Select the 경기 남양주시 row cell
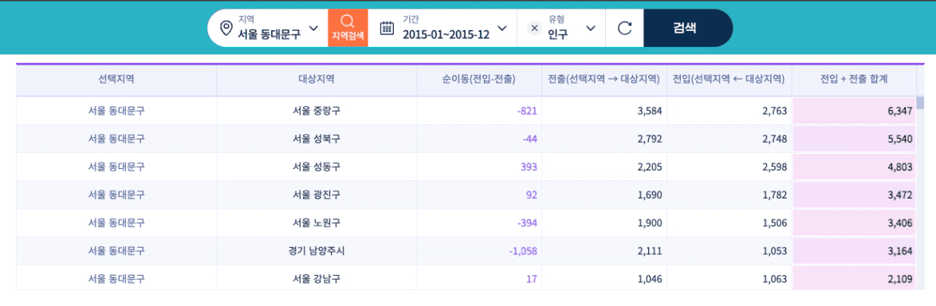 [x=317, y=250]
